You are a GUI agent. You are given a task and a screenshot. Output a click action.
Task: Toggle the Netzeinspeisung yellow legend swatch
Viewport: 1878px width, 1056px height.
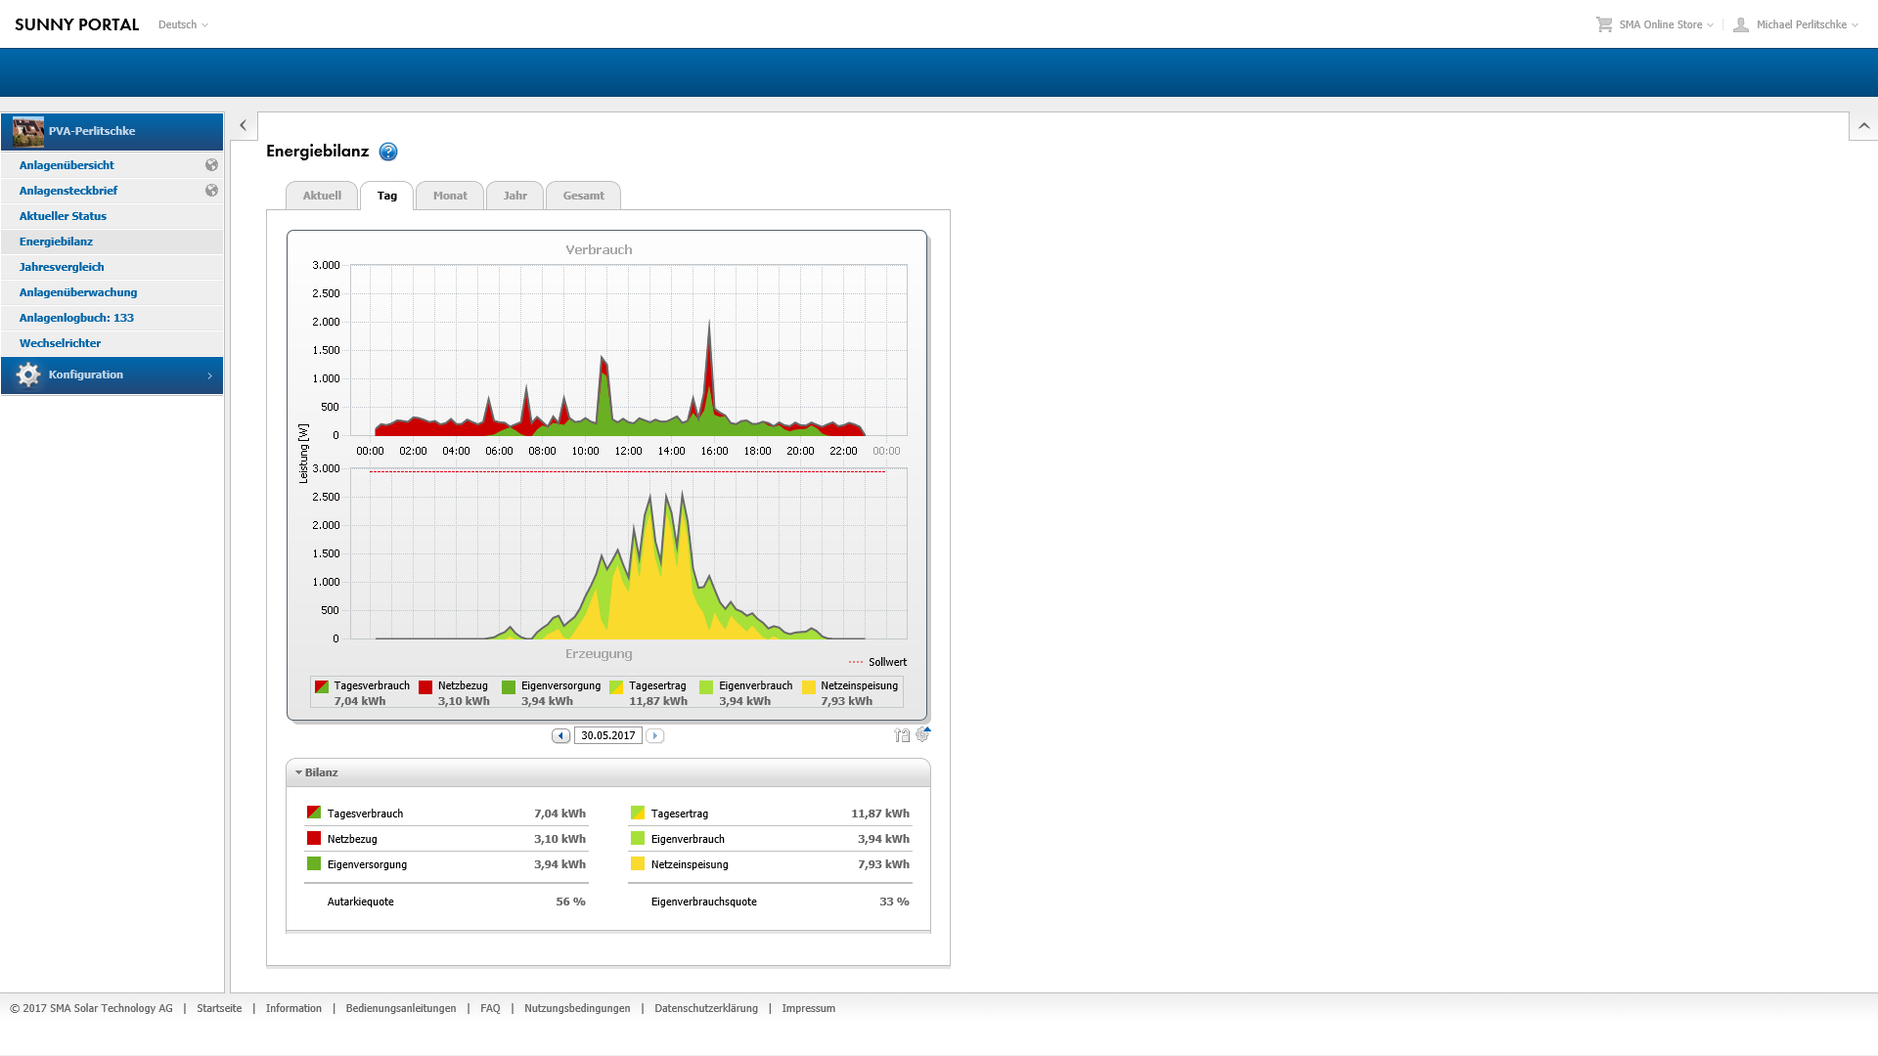809,686
